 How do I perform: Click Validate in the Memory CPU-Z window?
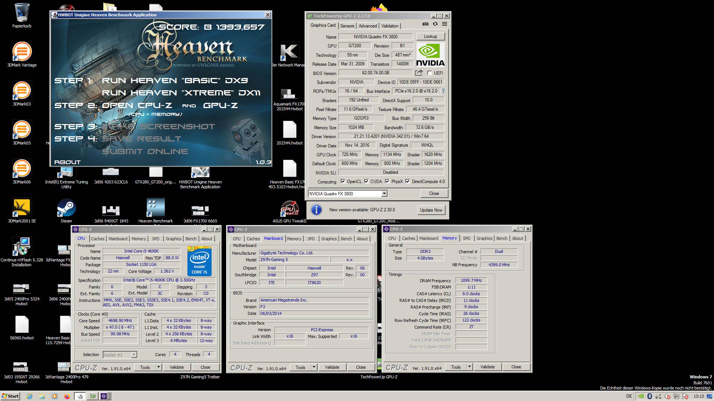488,367
